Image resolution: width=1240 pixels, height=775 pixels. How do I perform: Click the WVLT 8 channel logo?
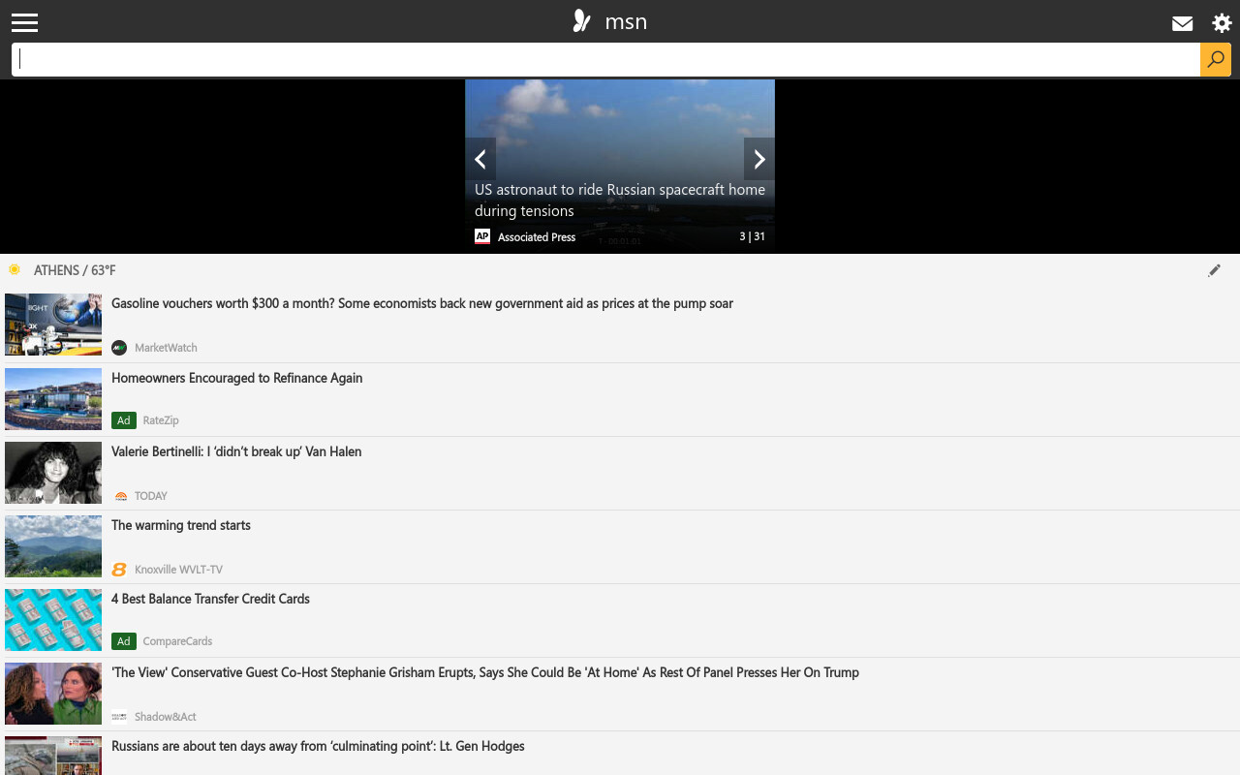click(x=119, y=570)
